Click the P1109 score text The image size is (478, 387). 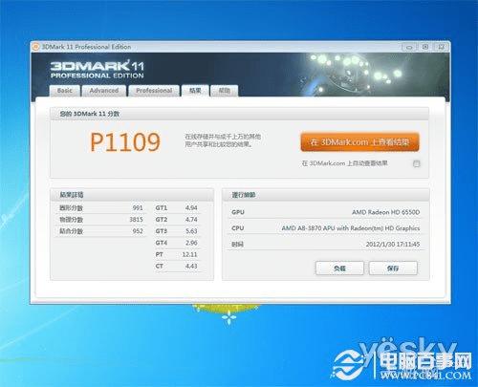[125, 142]
